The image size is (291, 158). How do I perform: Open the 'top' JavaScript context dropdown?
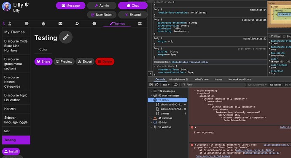pyautogui.click(x=166, y=85)
